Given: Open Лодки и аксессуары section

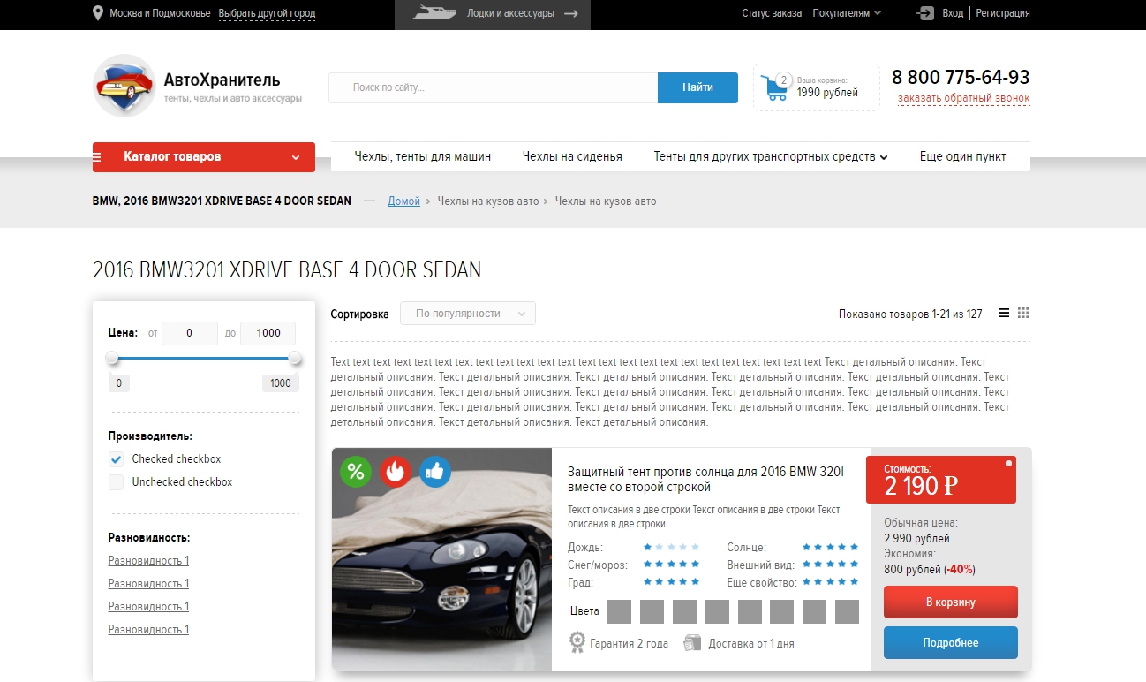Looking at the screenshot, I should 493,15.
